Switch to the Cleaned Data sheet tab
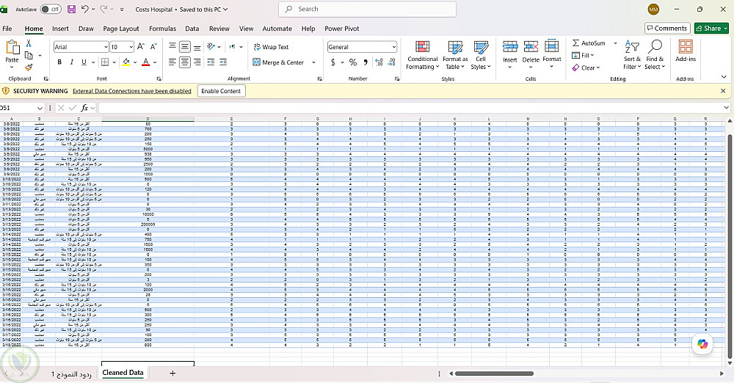The height and width of the screenshot is (383, 734). pos(123,373)
